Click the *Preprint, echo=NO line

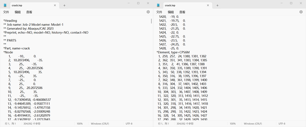[x=46, y=33]
